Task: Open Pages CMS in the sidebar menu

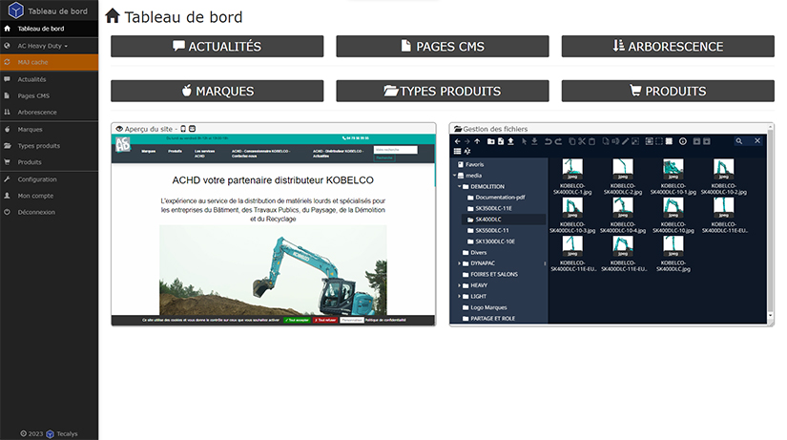Action: (50, 96)
